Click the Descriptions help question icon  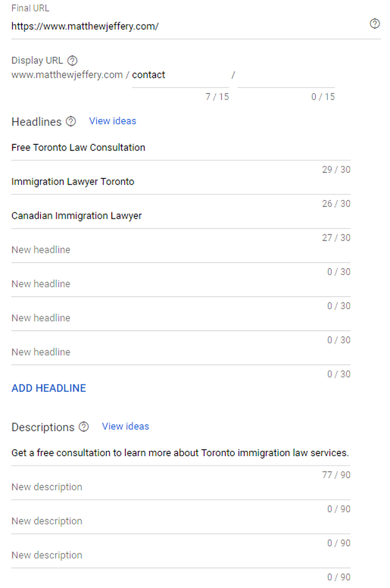pyautogui.click(x=84, y=427)
